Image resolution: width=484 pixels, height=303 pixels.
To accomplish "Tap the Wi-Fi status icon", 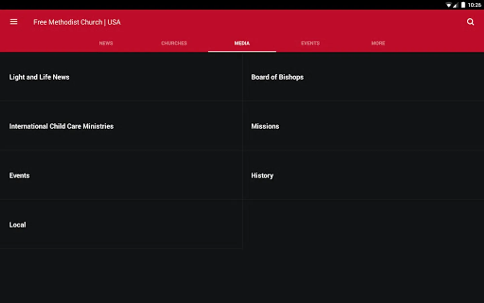I will coord(448,5).
